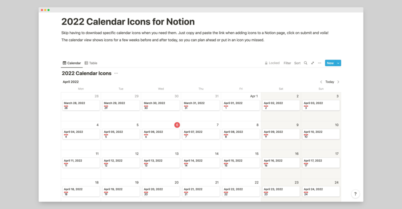Click the calendar icon on April 06, 2022 card
402x209 pixels.
click(146, 136)
